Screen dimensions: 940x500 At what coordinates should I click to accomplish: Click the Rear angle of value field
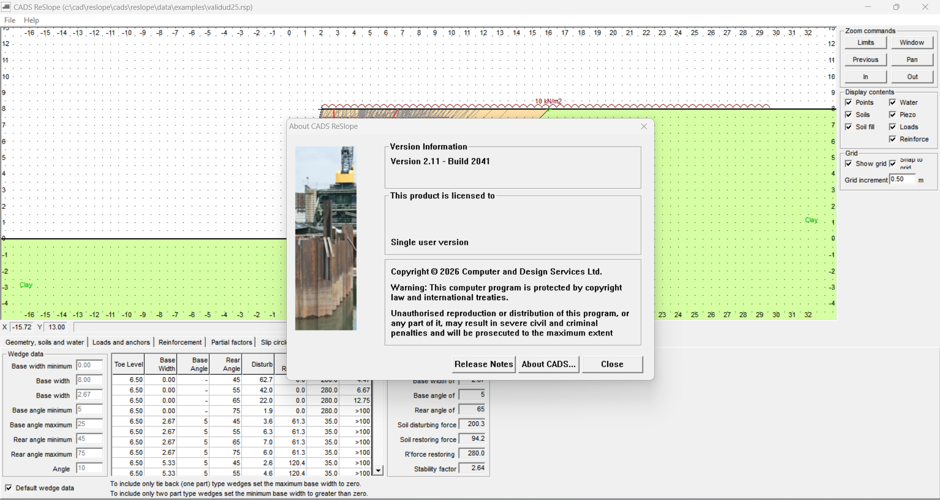coord(472,409)
